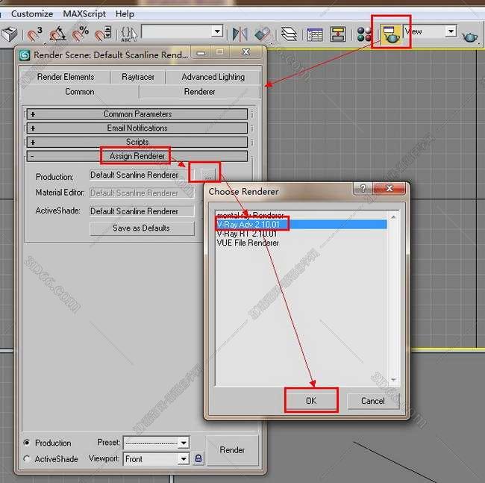Open Material Editor spheres icon

point(364,34)
